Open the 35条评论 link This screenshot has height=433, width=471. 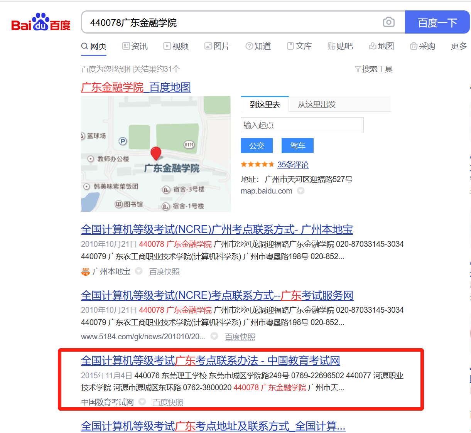pos(293,165)
